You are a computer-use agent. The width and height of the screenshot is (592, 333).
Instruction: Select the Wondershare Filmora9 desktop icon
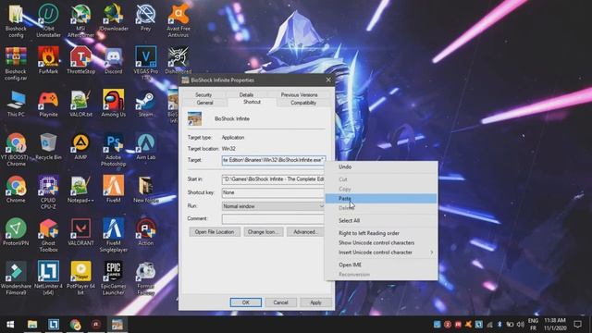pyautogui.click(x=16, y=278)
